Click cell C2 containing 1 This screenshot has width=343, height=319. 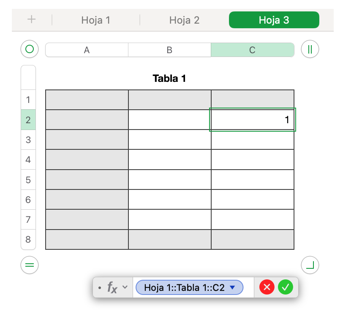(253, 120)
